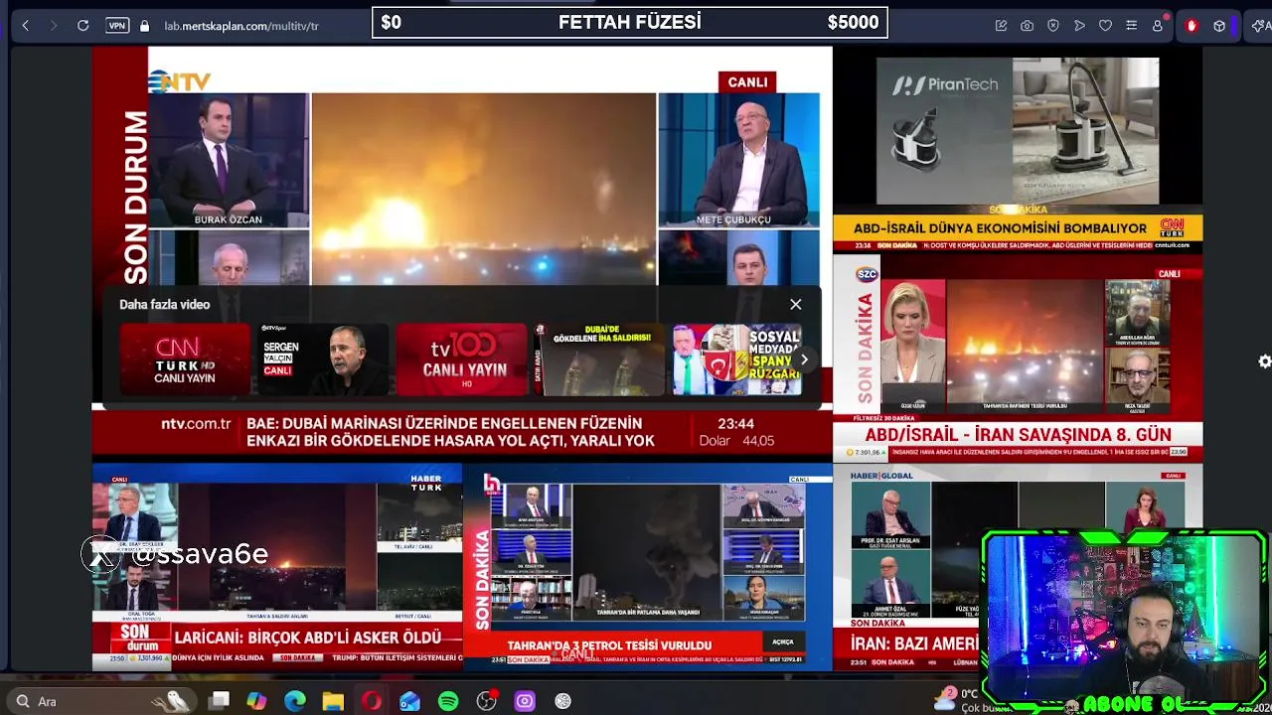This screenshot has width=1272, height=715.
Task: Open the edit/note pencil icon in toolbar
Action: pyautogui.click(x=1001, y=26)
